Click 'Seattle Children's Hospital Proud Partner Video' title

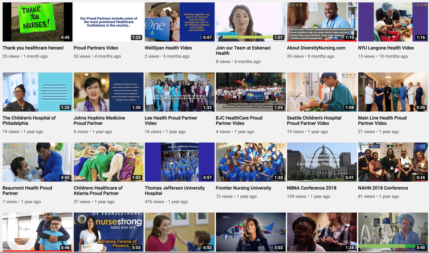pyautogui.click(x=314, y=120)
